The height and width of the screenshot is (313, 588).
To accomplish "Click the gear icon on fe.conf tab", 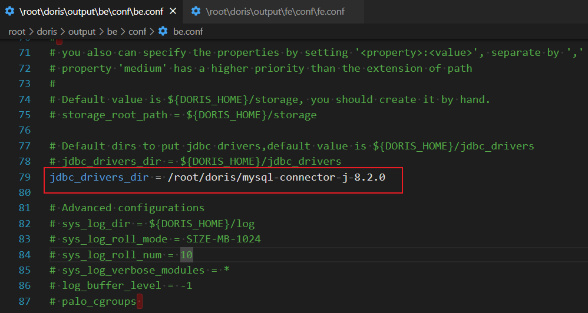I will click(x=195, y=11).
